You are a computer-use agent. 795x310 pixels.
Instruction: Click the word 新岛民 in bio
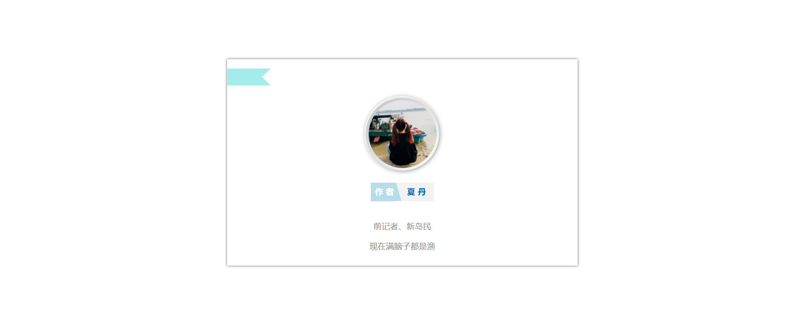419,227
